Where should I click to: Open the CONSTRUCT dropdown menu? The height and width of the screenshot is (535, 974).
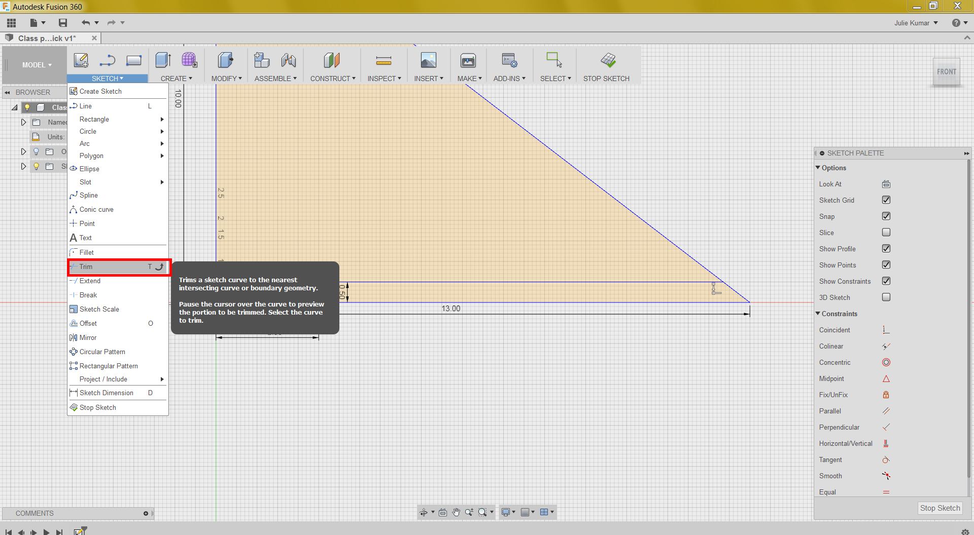[333, 79]
